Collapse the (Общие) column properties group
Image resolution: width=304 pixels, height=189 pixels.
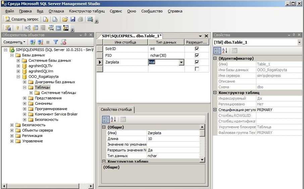coord(104,127)
